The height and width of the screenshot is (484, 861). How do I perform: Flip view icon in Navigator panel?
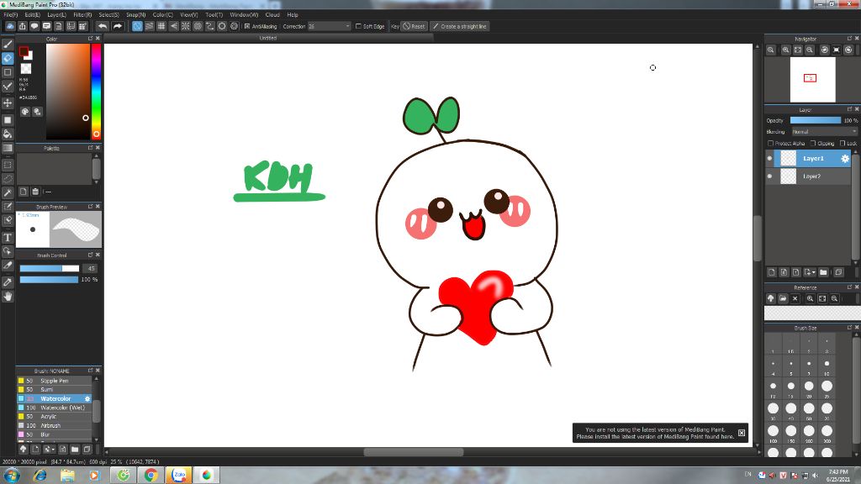click(x=837, y=50)
